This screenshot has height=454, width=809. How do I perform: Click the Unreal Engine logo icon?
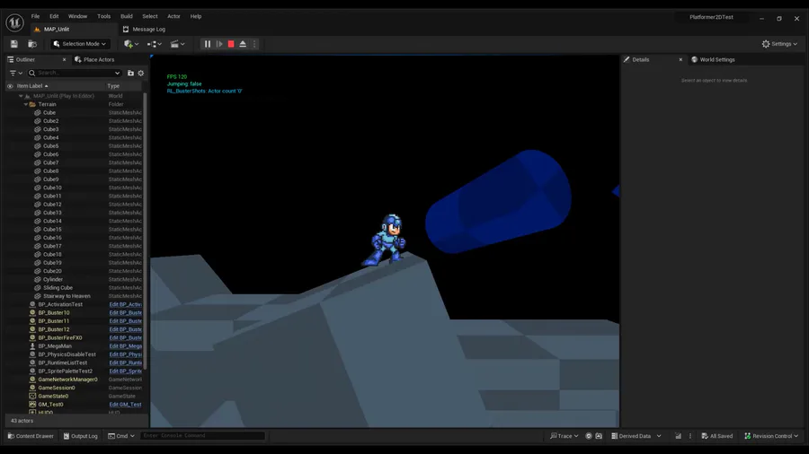tap(14, 22)
